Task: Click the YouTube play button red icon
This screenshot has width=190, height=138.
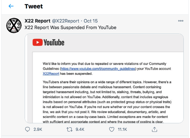Action: pyautogui.click(x=37, y=42)
